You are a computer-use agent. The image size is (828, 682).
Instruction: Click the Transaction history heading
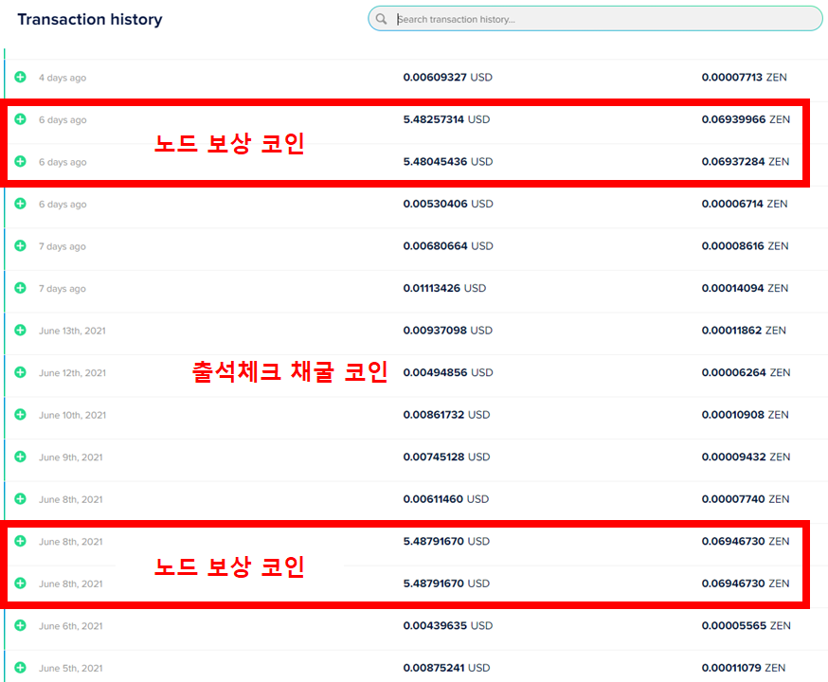[90, 20]
